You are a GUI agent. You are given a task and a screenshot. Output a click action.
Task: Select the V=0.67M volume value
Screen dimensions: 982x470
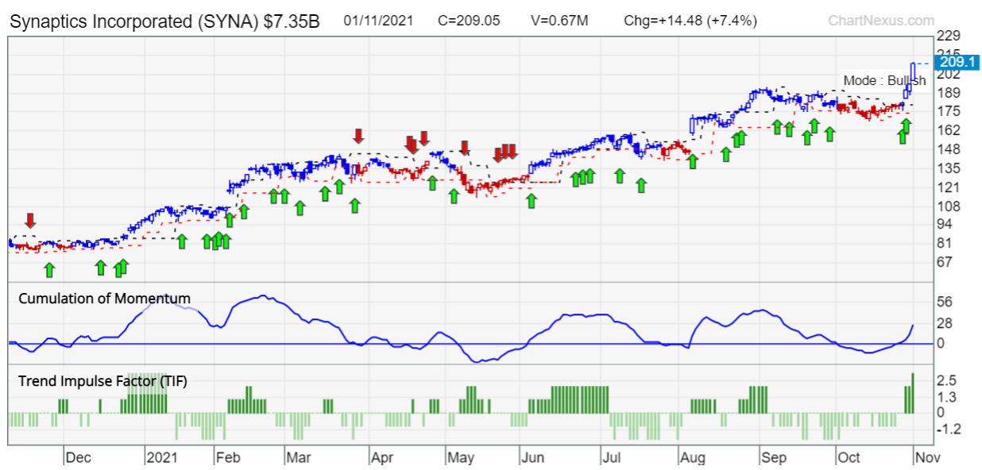[x=559, y=21]
